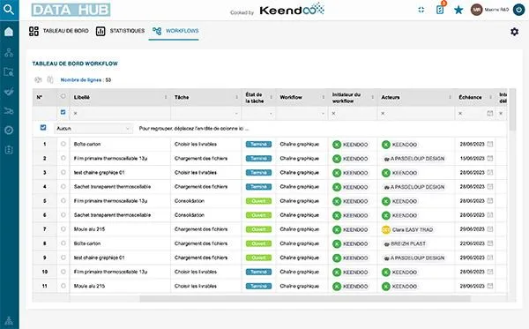Click the DATA HUB logo
529x329 pixels.
pos(71,10)
